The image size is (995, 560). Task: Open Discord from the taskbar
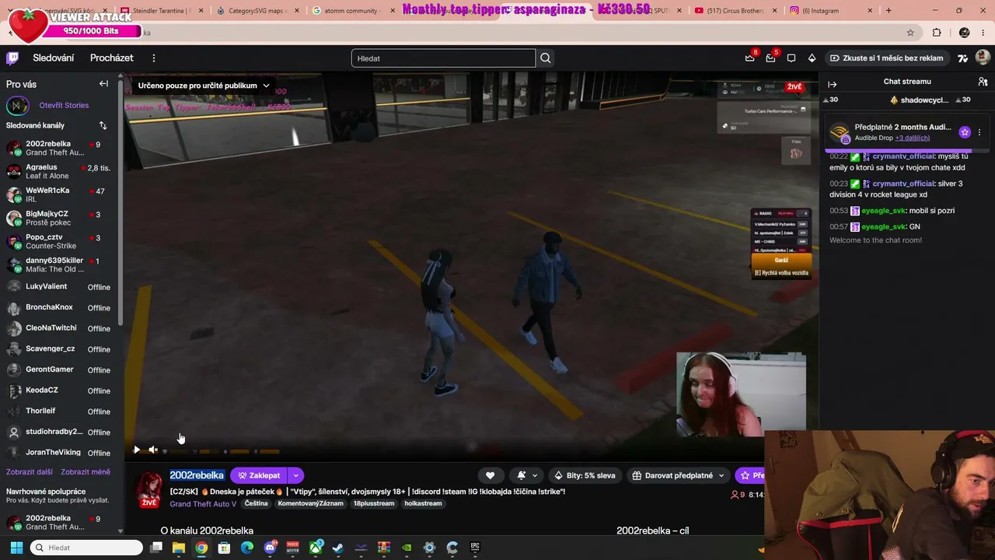(271, 548)
